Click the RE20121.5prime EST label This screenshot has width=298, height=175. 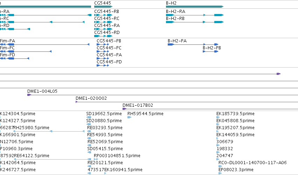click(x=105, y=163)
